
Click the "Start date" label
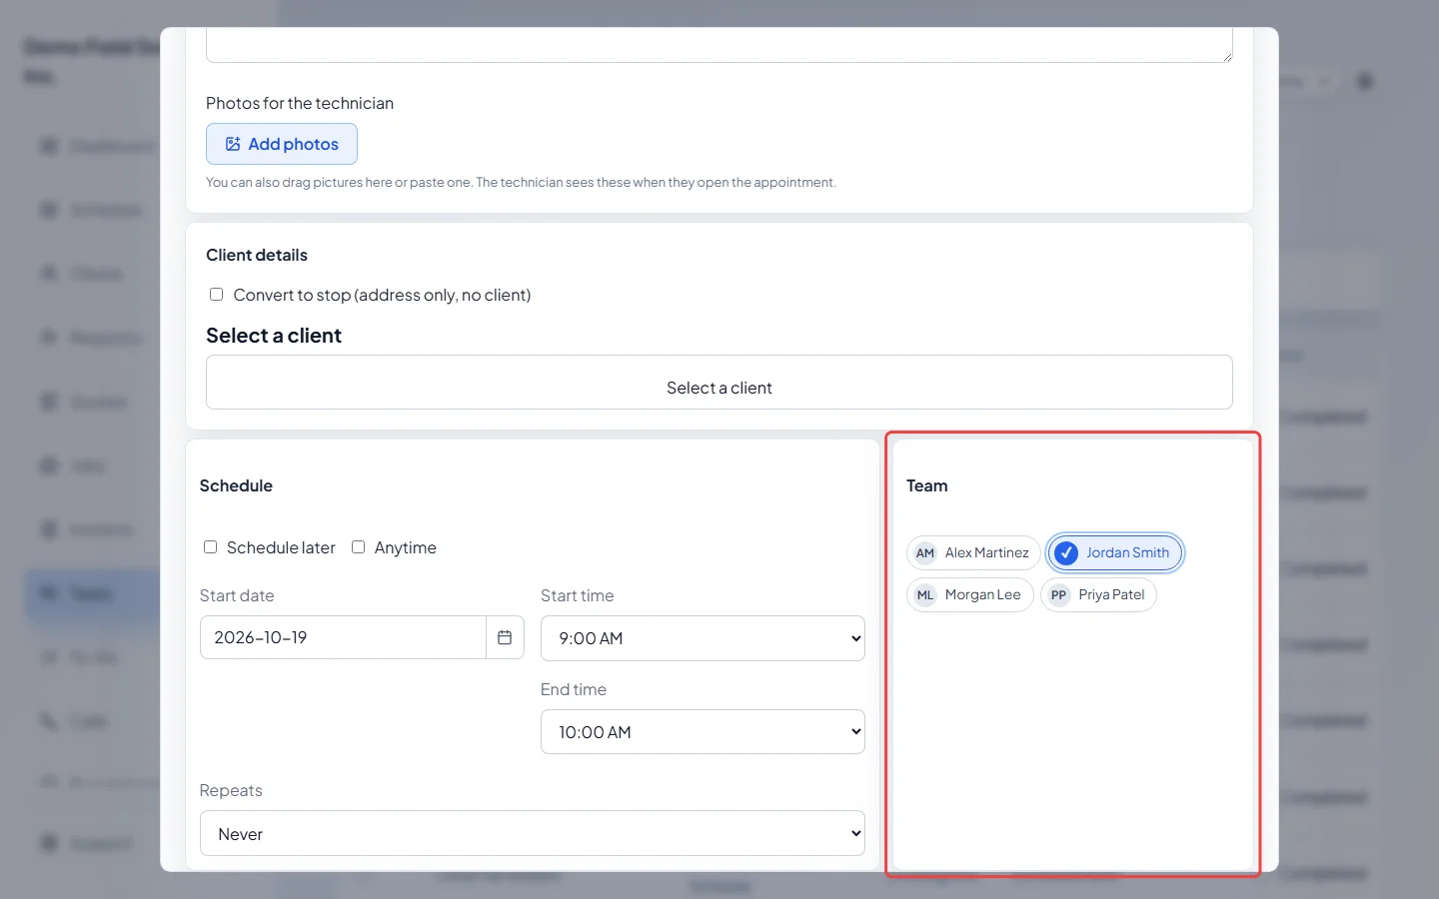(237, 595)
